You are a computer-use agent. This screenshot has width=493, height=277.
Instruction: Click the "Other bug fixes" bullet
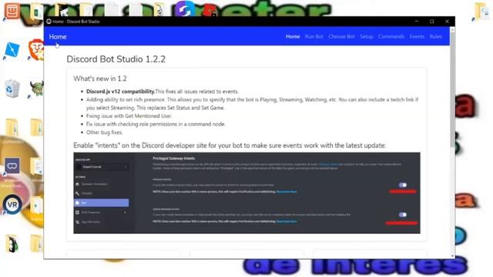[x=105, y=132]
